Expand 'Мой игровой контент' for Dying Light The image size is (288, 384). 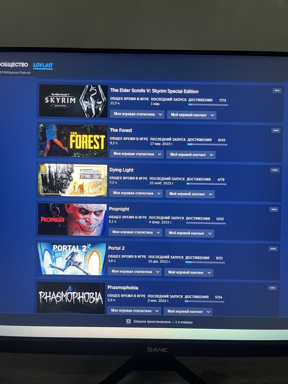click(x=190, y=194)
